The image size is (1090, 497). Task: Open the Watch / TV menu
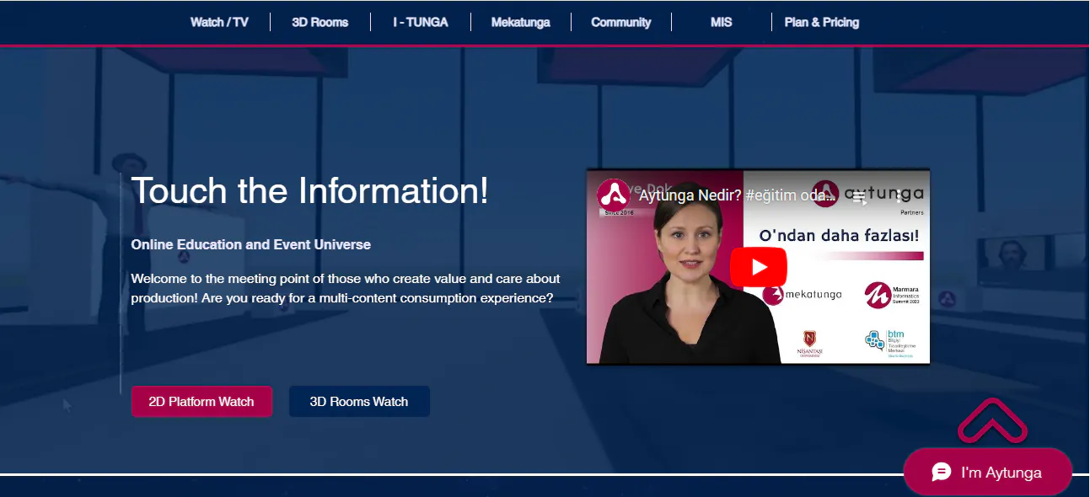[x=219, y=22]
